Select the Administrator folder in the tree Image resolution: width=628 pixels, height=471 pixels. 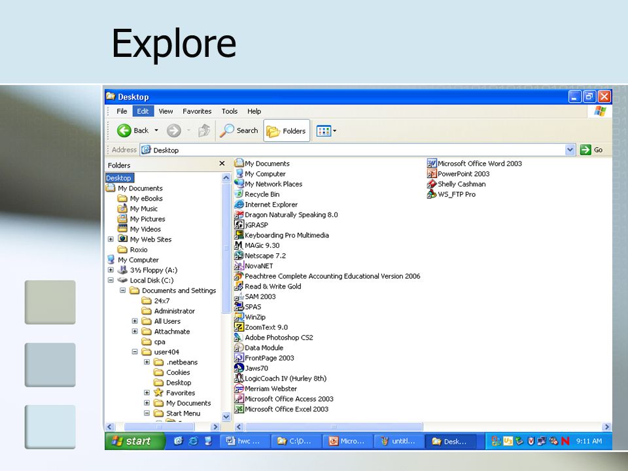tap(168, 311)
